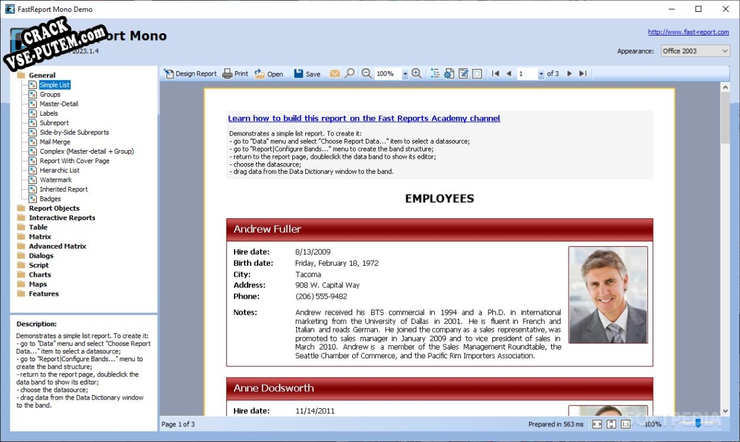
Task: Click the Print icon in toolbar
Action: 235,74
